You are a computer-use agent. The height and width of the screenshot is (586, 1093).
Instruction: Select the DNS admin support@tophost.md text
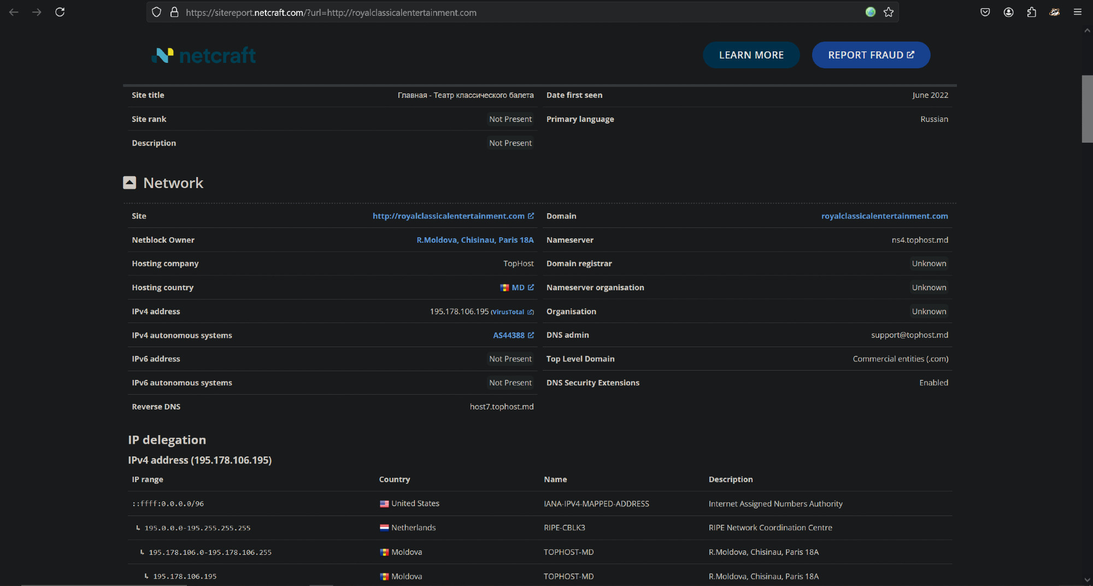[x=909, y=335]
